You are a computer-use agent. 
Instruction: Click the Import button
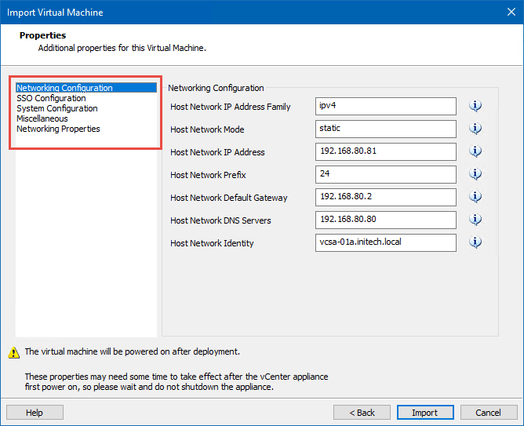click(424, 413)
